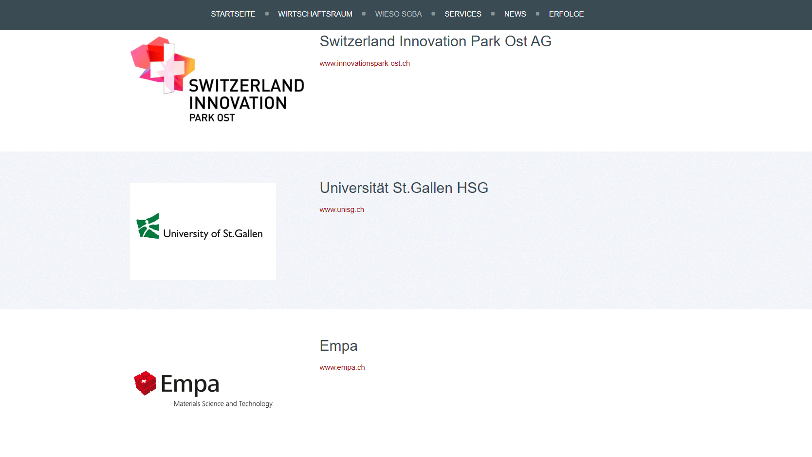Click the Universität St.Gallen HSG heading
This screenshot has width=812, height=457.
(404, 188)
